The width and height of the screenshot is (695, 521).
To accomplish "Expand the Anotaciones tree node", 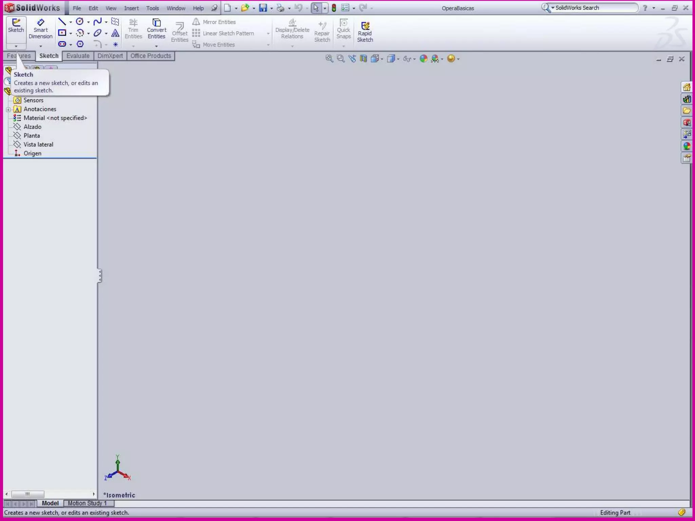I will [8, 109].
